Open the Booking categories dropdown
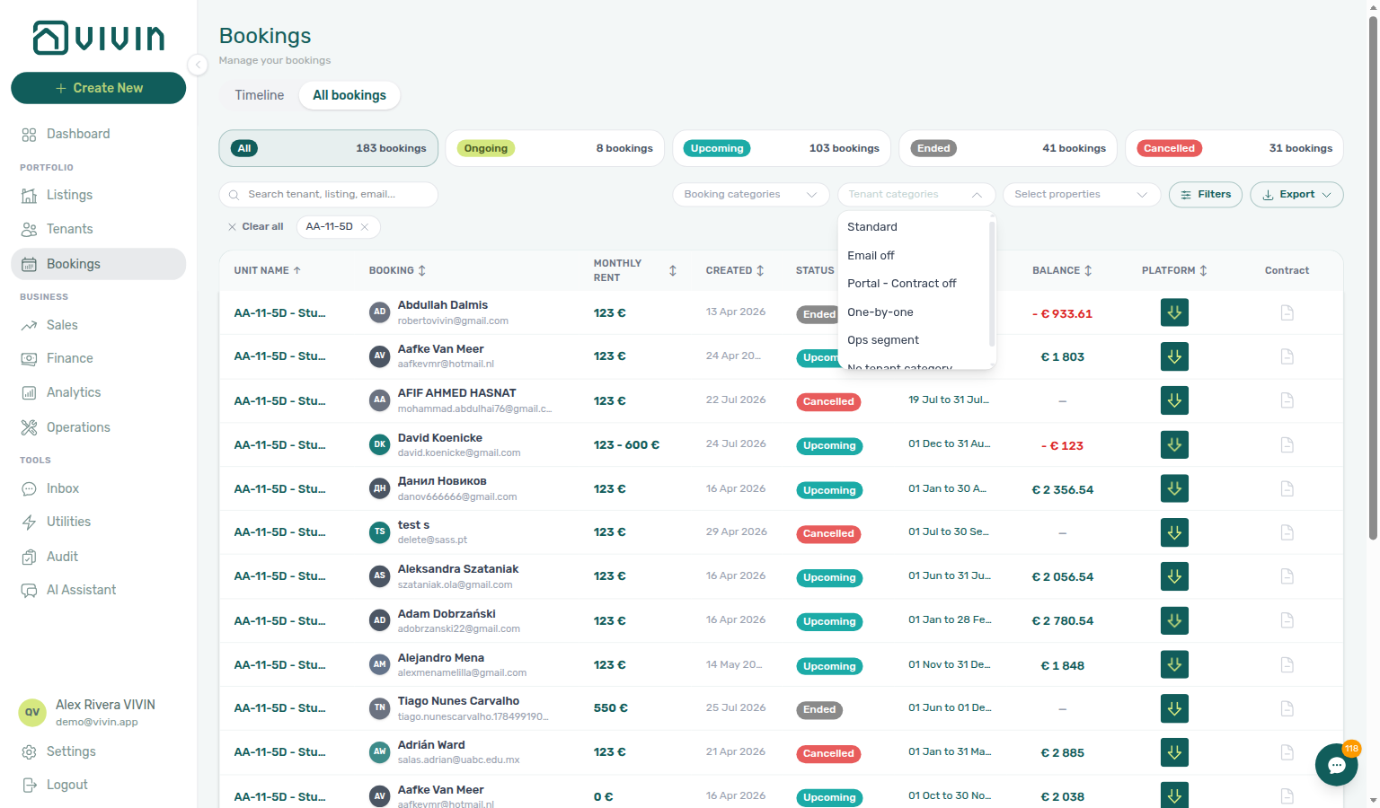 (x=751, y=195)
